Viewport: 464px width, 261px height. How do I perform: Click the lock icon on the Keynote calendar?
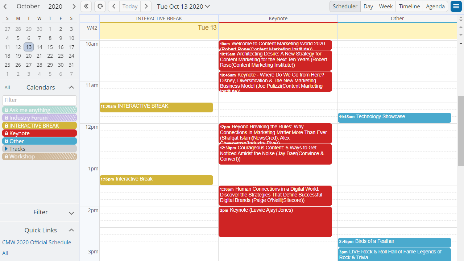(7, 133)
